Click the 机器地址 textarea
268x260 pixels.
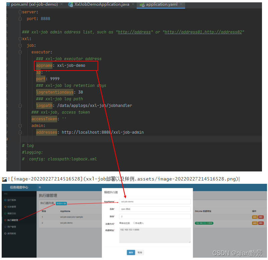[x=155, y=235]
